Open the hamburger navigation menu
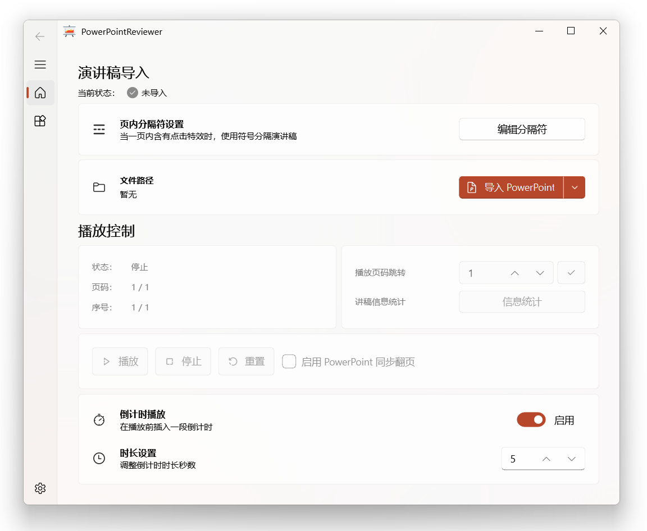This screenshot has height=531, width=647. (40, 65)
